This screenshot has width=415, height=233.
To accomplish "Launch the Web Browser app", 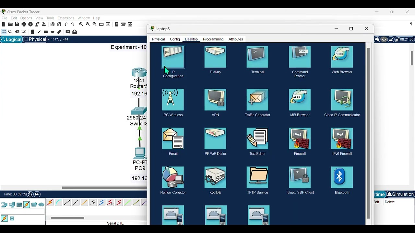I will pos(342,57).
